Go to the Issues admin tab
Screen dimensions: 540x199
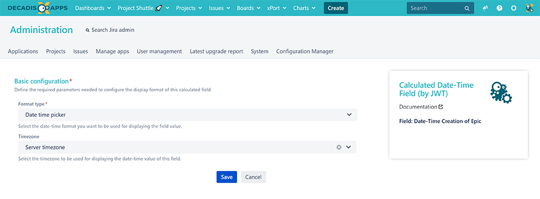(x=80, y=51)
